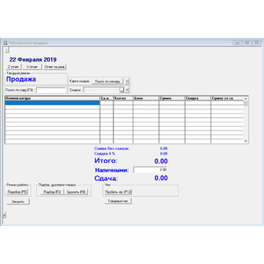Clear the discount card with its X icon
The height and width of the screenshot is (264, 264).
pyautogui.click(x=127, y=81)
